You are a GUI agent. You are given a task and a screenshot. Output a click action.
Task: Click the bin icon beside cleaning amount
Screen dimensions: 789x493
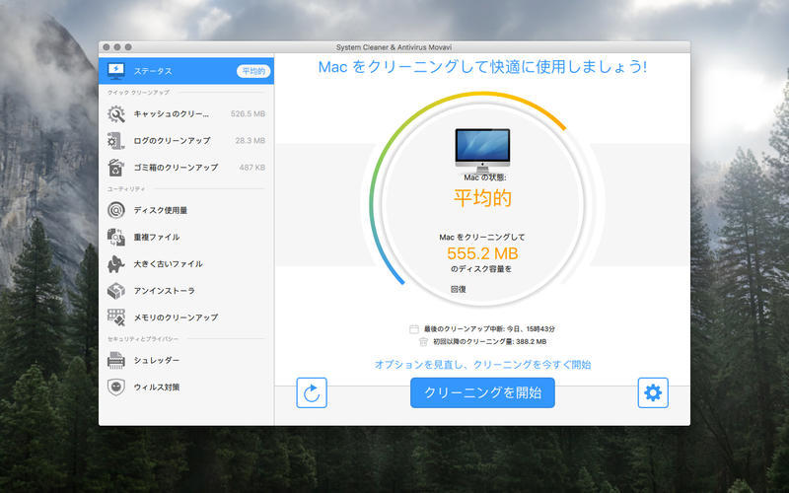pos(423,341)
